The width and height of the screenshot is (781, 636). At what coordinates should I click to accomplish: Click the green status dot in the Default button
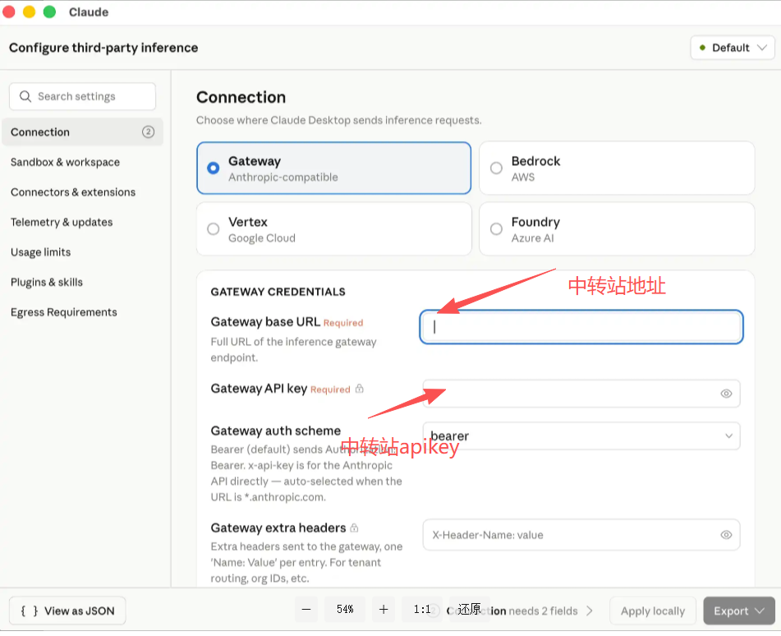[x=702, y=48]
